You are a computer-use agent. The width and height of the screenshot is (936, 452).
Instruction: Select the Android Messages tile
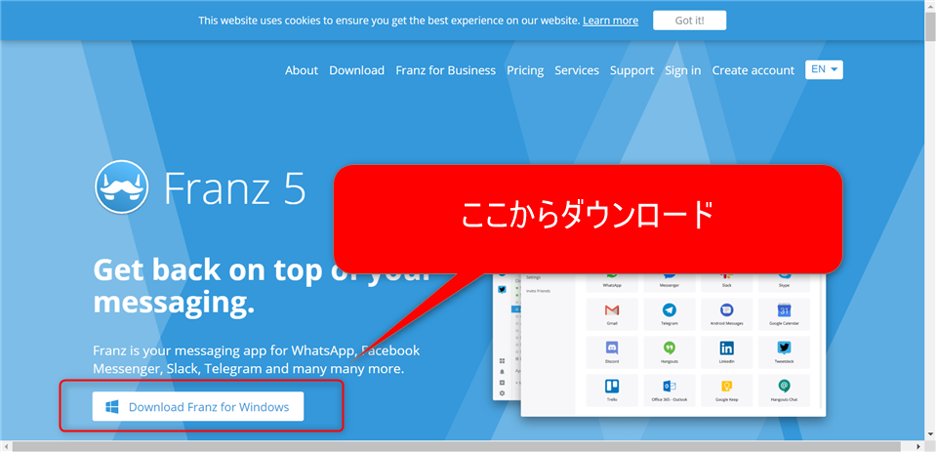tap(726, 314)
